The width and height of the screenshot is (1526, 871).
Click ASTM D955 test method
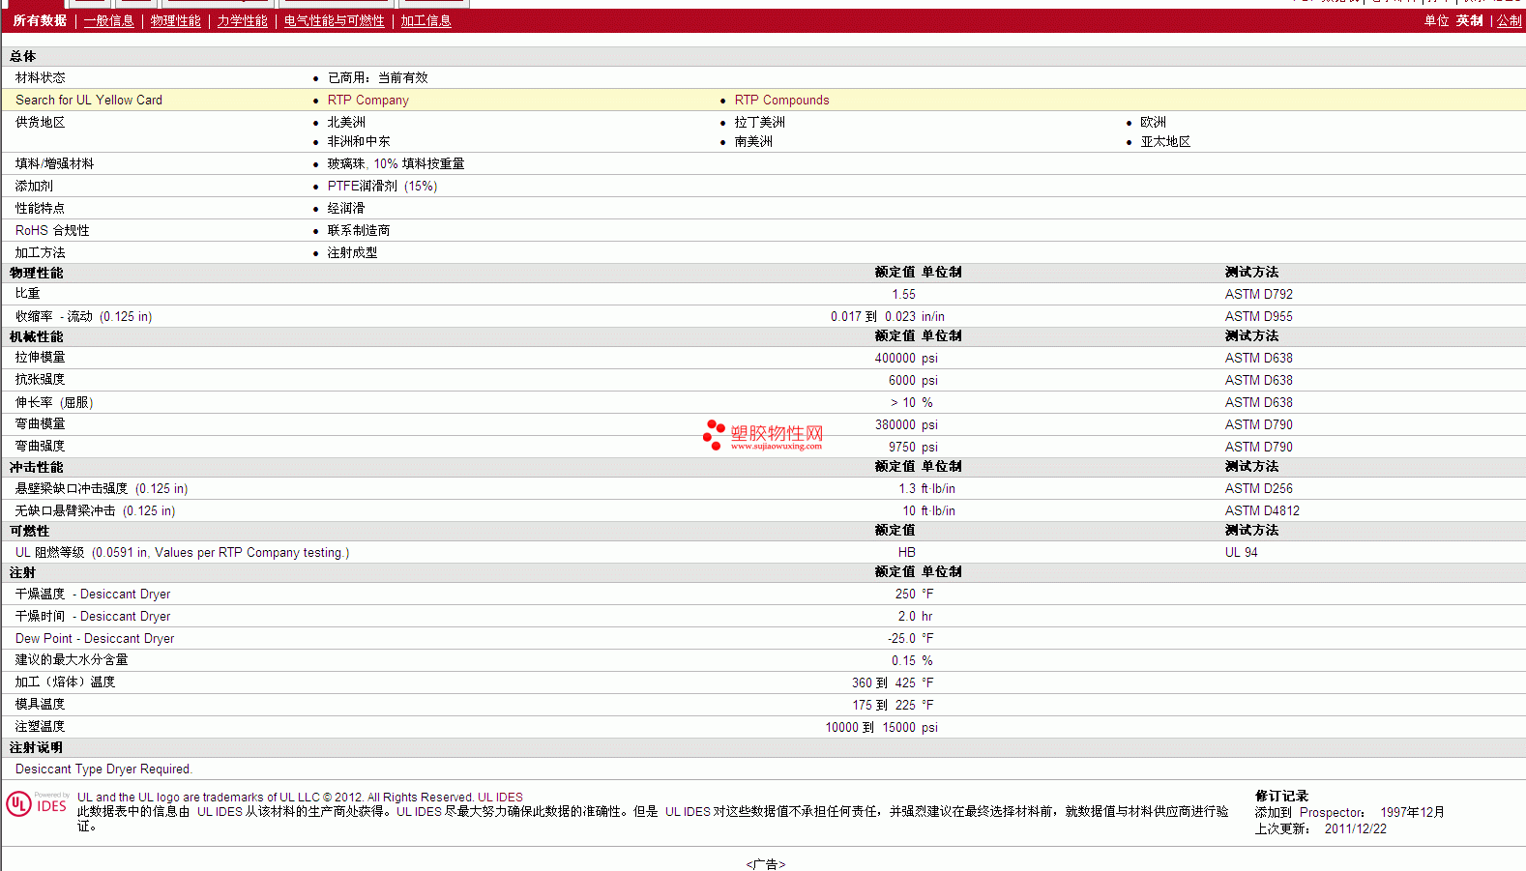[x=1259, y=316]
